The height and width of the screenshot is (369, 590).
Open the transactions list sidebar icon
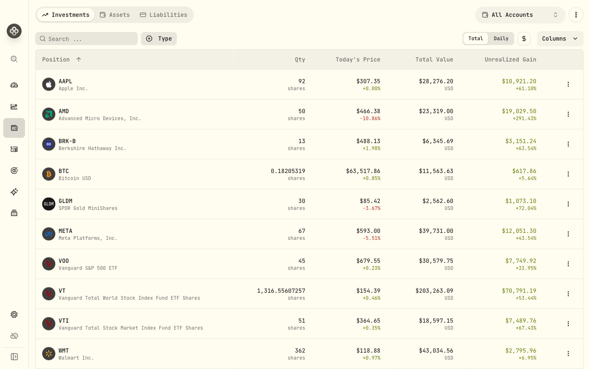coord(14,149)
